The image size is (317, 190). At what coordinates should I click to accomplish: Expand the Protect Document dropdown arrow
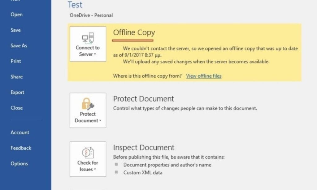point(100,121)
